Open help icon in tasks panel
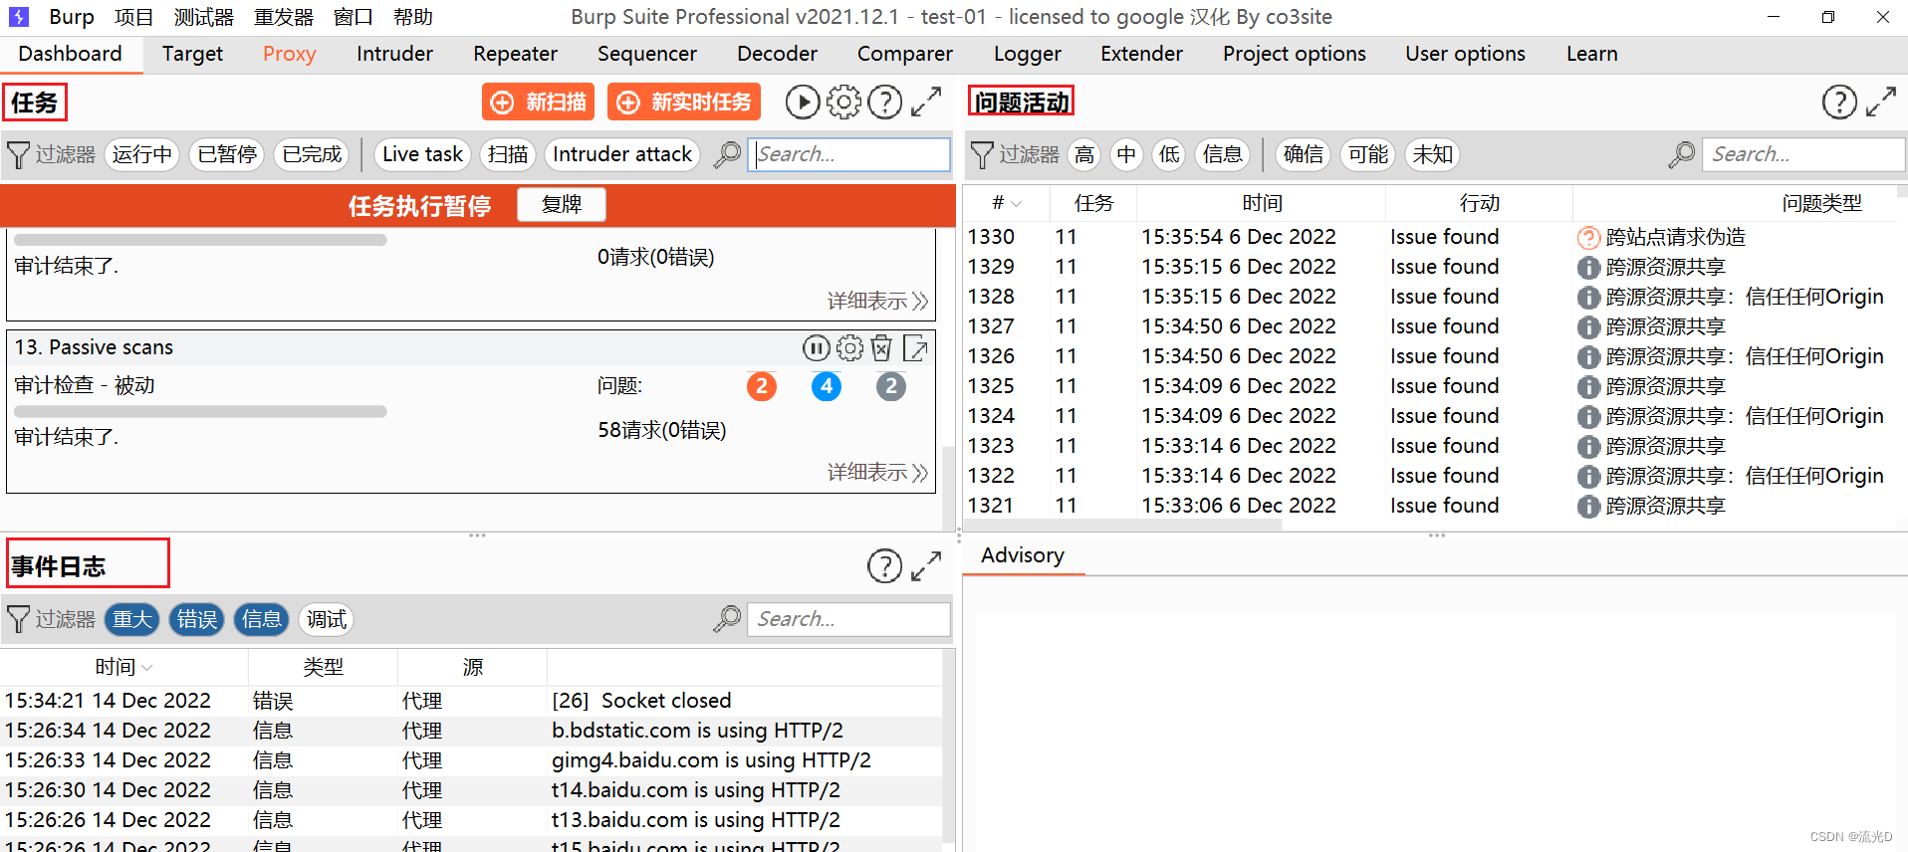1908x852 pixels. (885, 102)
